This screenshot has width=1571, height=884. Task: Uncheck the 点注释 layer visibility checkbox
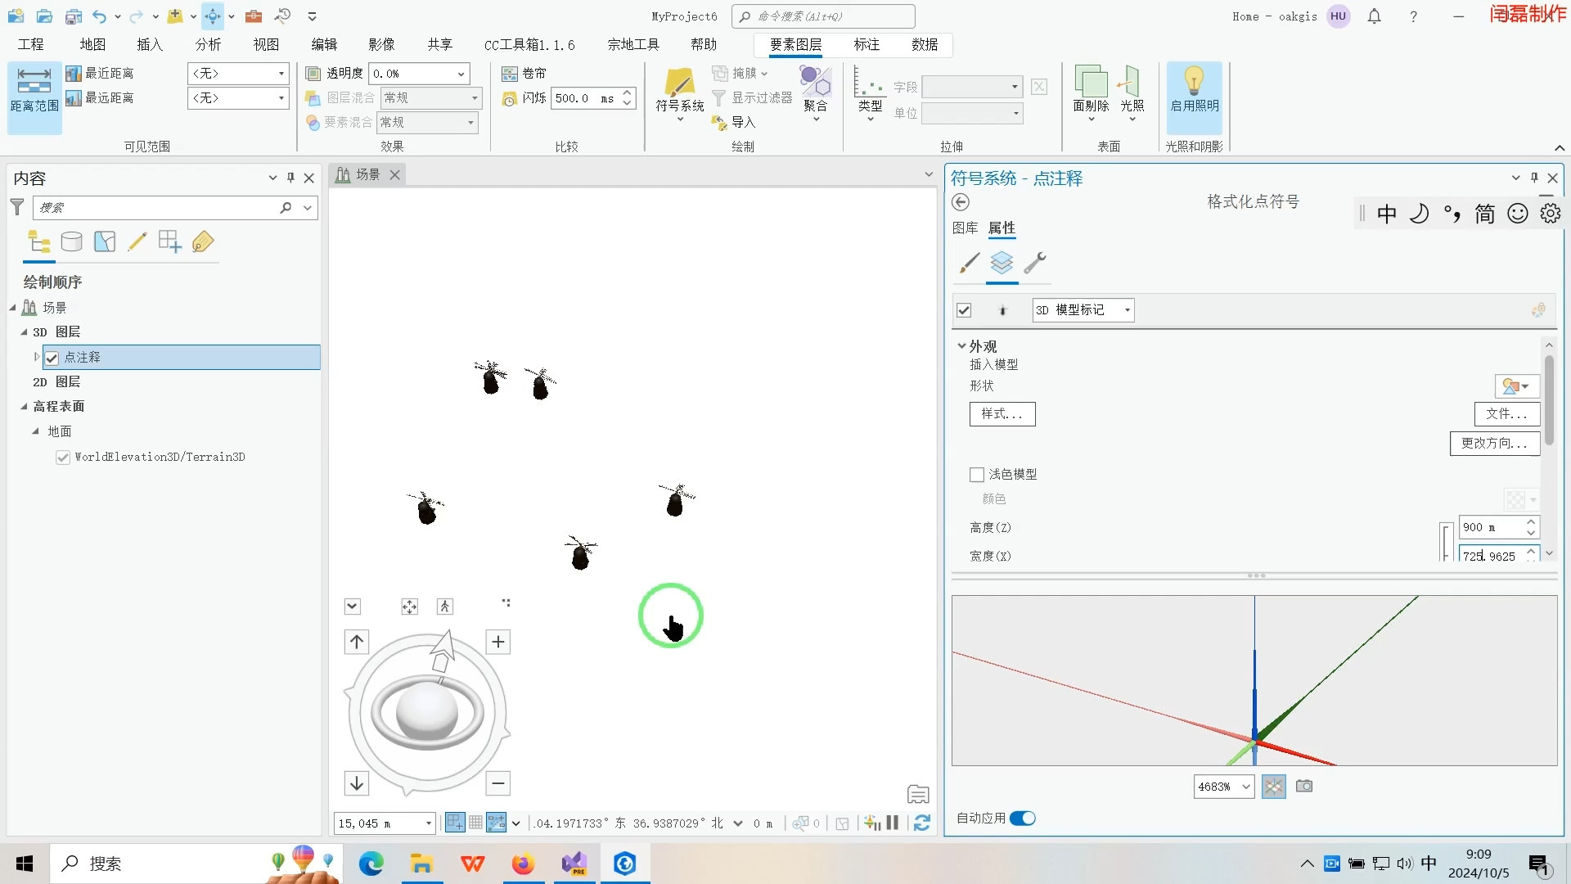point(52,357)
